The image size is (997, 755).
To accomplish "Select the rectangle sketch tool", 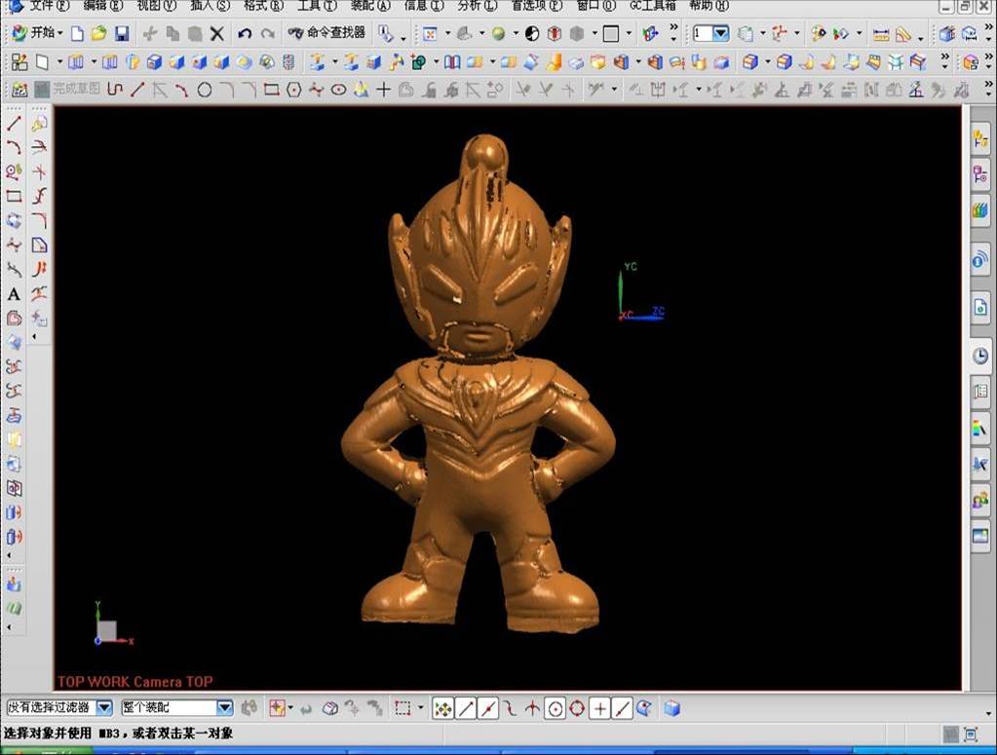I will tap(272, 91).
